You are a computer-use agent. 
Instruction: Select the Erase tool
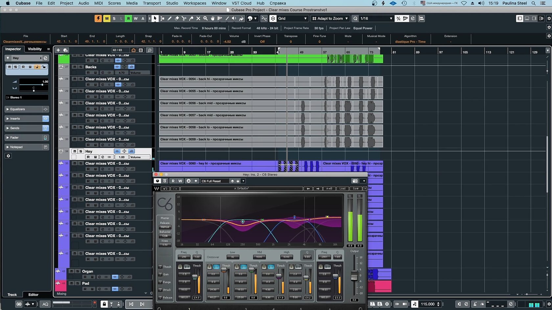point(177,18)
